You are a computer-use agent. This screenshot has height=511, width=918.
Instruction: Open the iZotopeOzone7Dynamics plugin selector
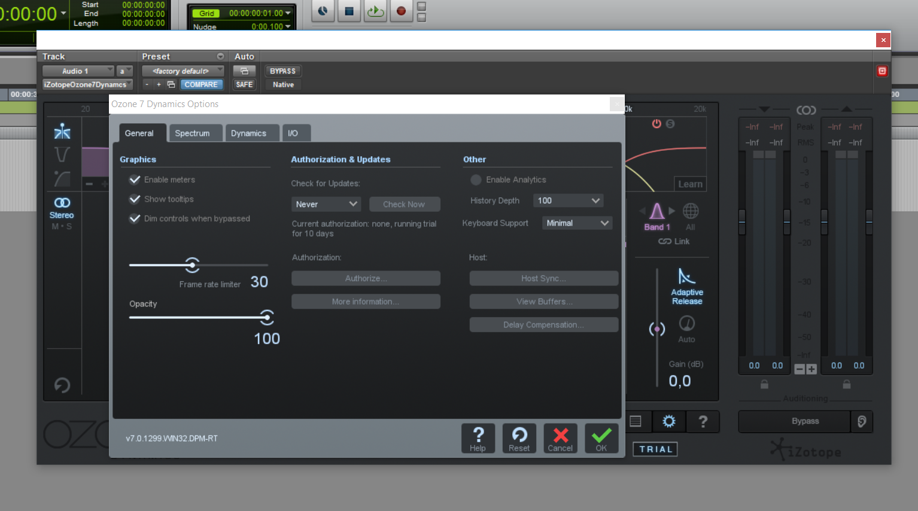(x=87, y=84)
